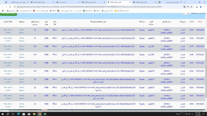This screenshot has height=116, width=207.
Task: Open a new browser tab
Action: point(185,2)
